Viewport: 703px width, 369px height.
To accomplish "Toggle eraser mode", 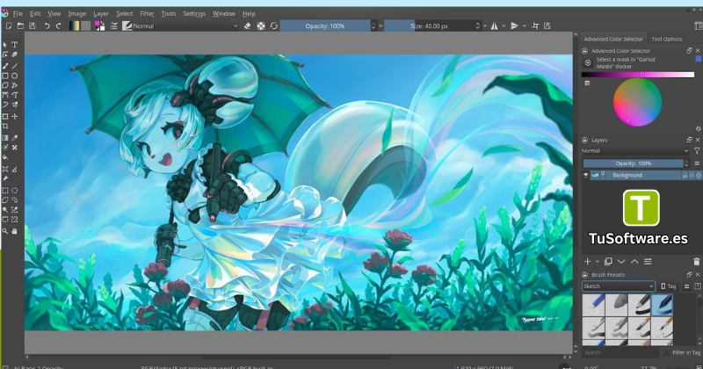I will pos(247,26).
